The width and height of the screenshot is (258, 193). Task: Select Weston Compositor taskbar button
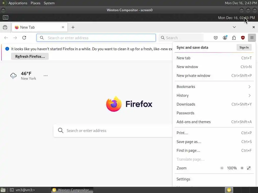(x=72, y=190)
